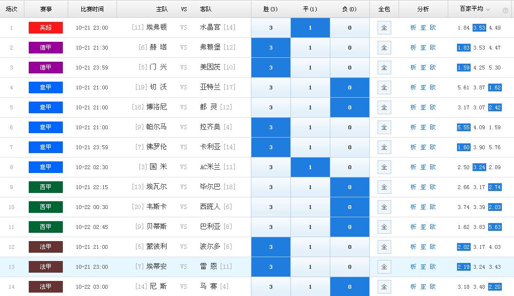The image size is (514, 296).
Task: Select 全 button for match 14 尼斯
Action: pyautogui.click(x=384, y=287)
